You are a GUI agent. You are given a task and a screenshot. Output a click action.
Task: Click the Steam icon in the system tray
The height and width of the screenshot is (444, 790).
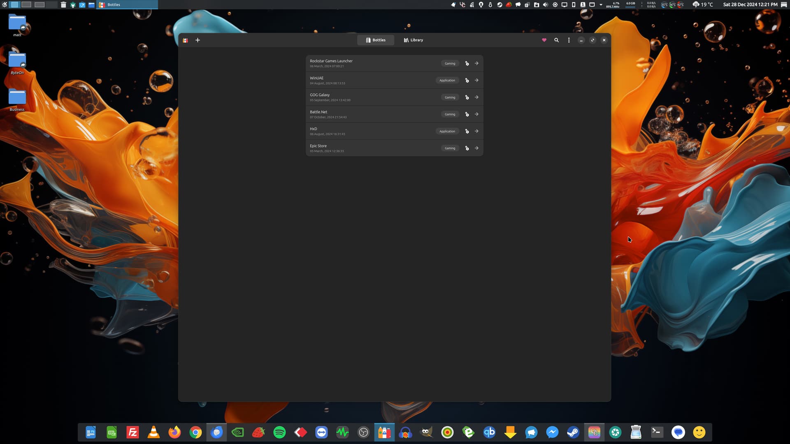tap(500, 5)
